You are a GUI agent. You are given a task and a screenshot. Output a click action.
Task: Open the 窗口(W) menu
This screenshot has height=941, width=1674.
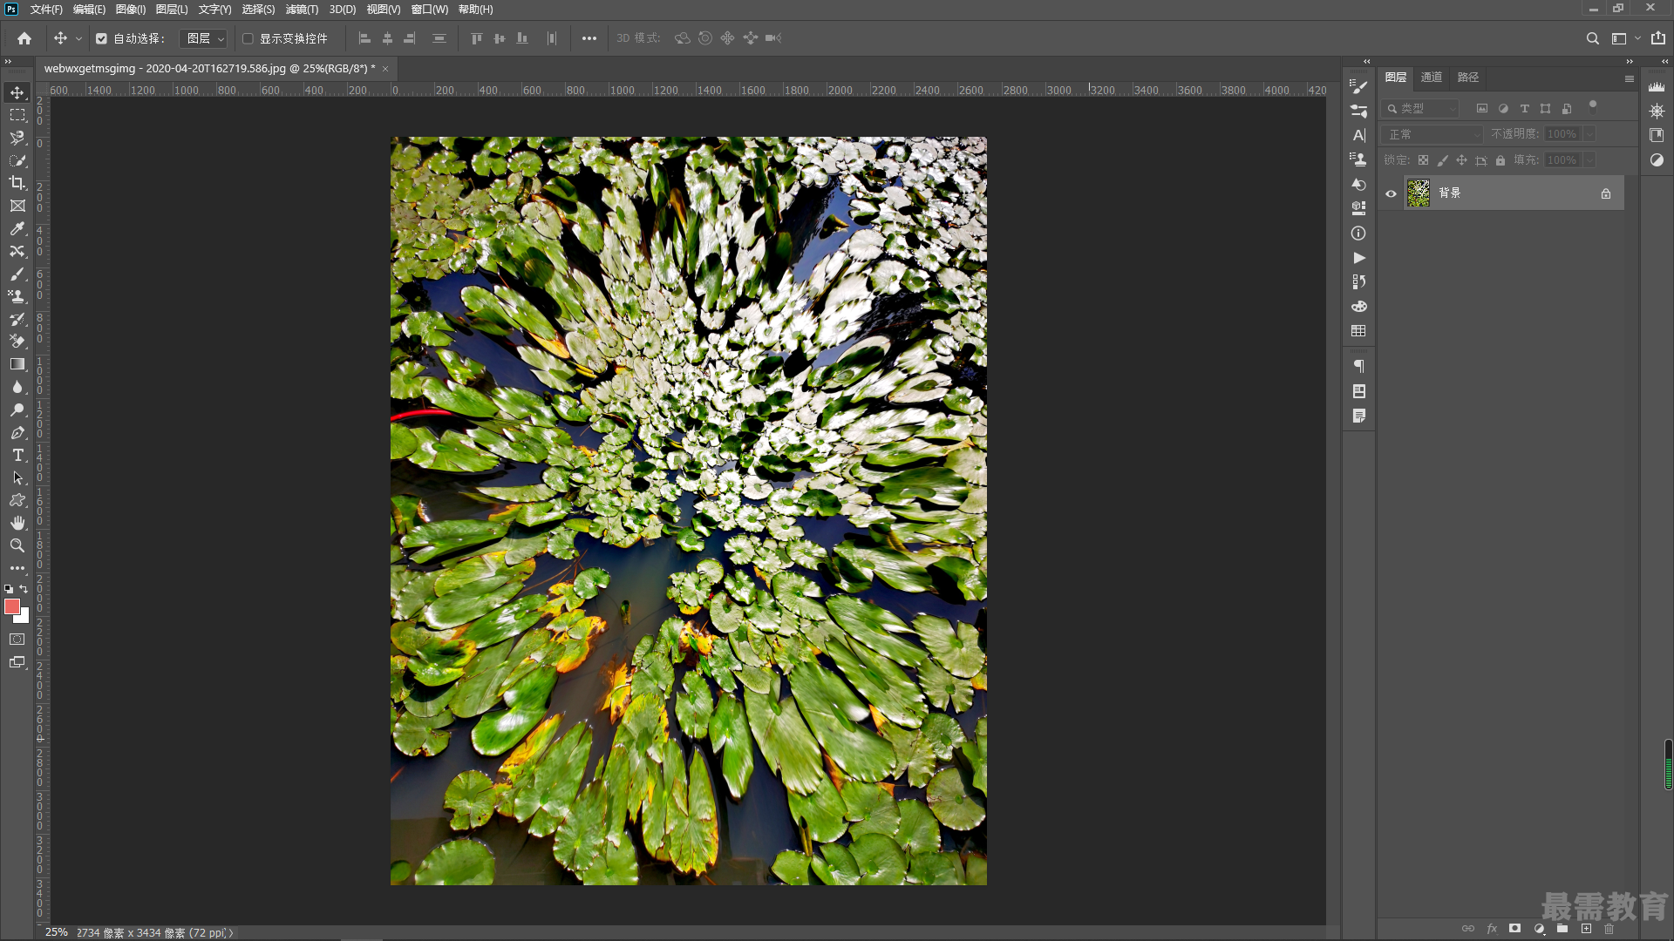(429, 10)
